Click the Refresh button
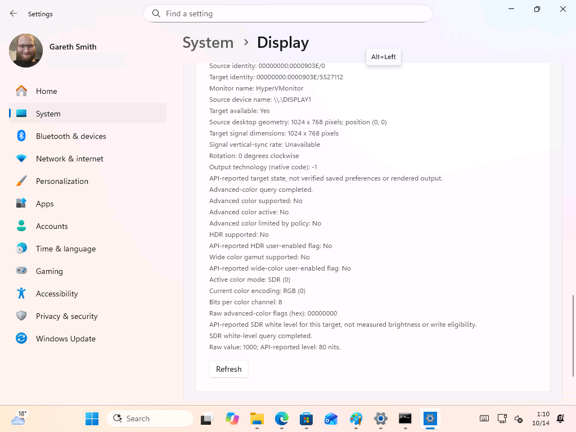The height and width of the screenshot is (432, 576). 228,369
